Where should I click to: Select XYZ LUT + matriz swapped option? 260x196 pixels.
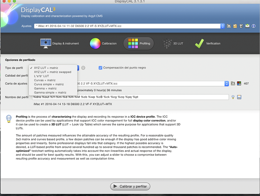point(53,72)
